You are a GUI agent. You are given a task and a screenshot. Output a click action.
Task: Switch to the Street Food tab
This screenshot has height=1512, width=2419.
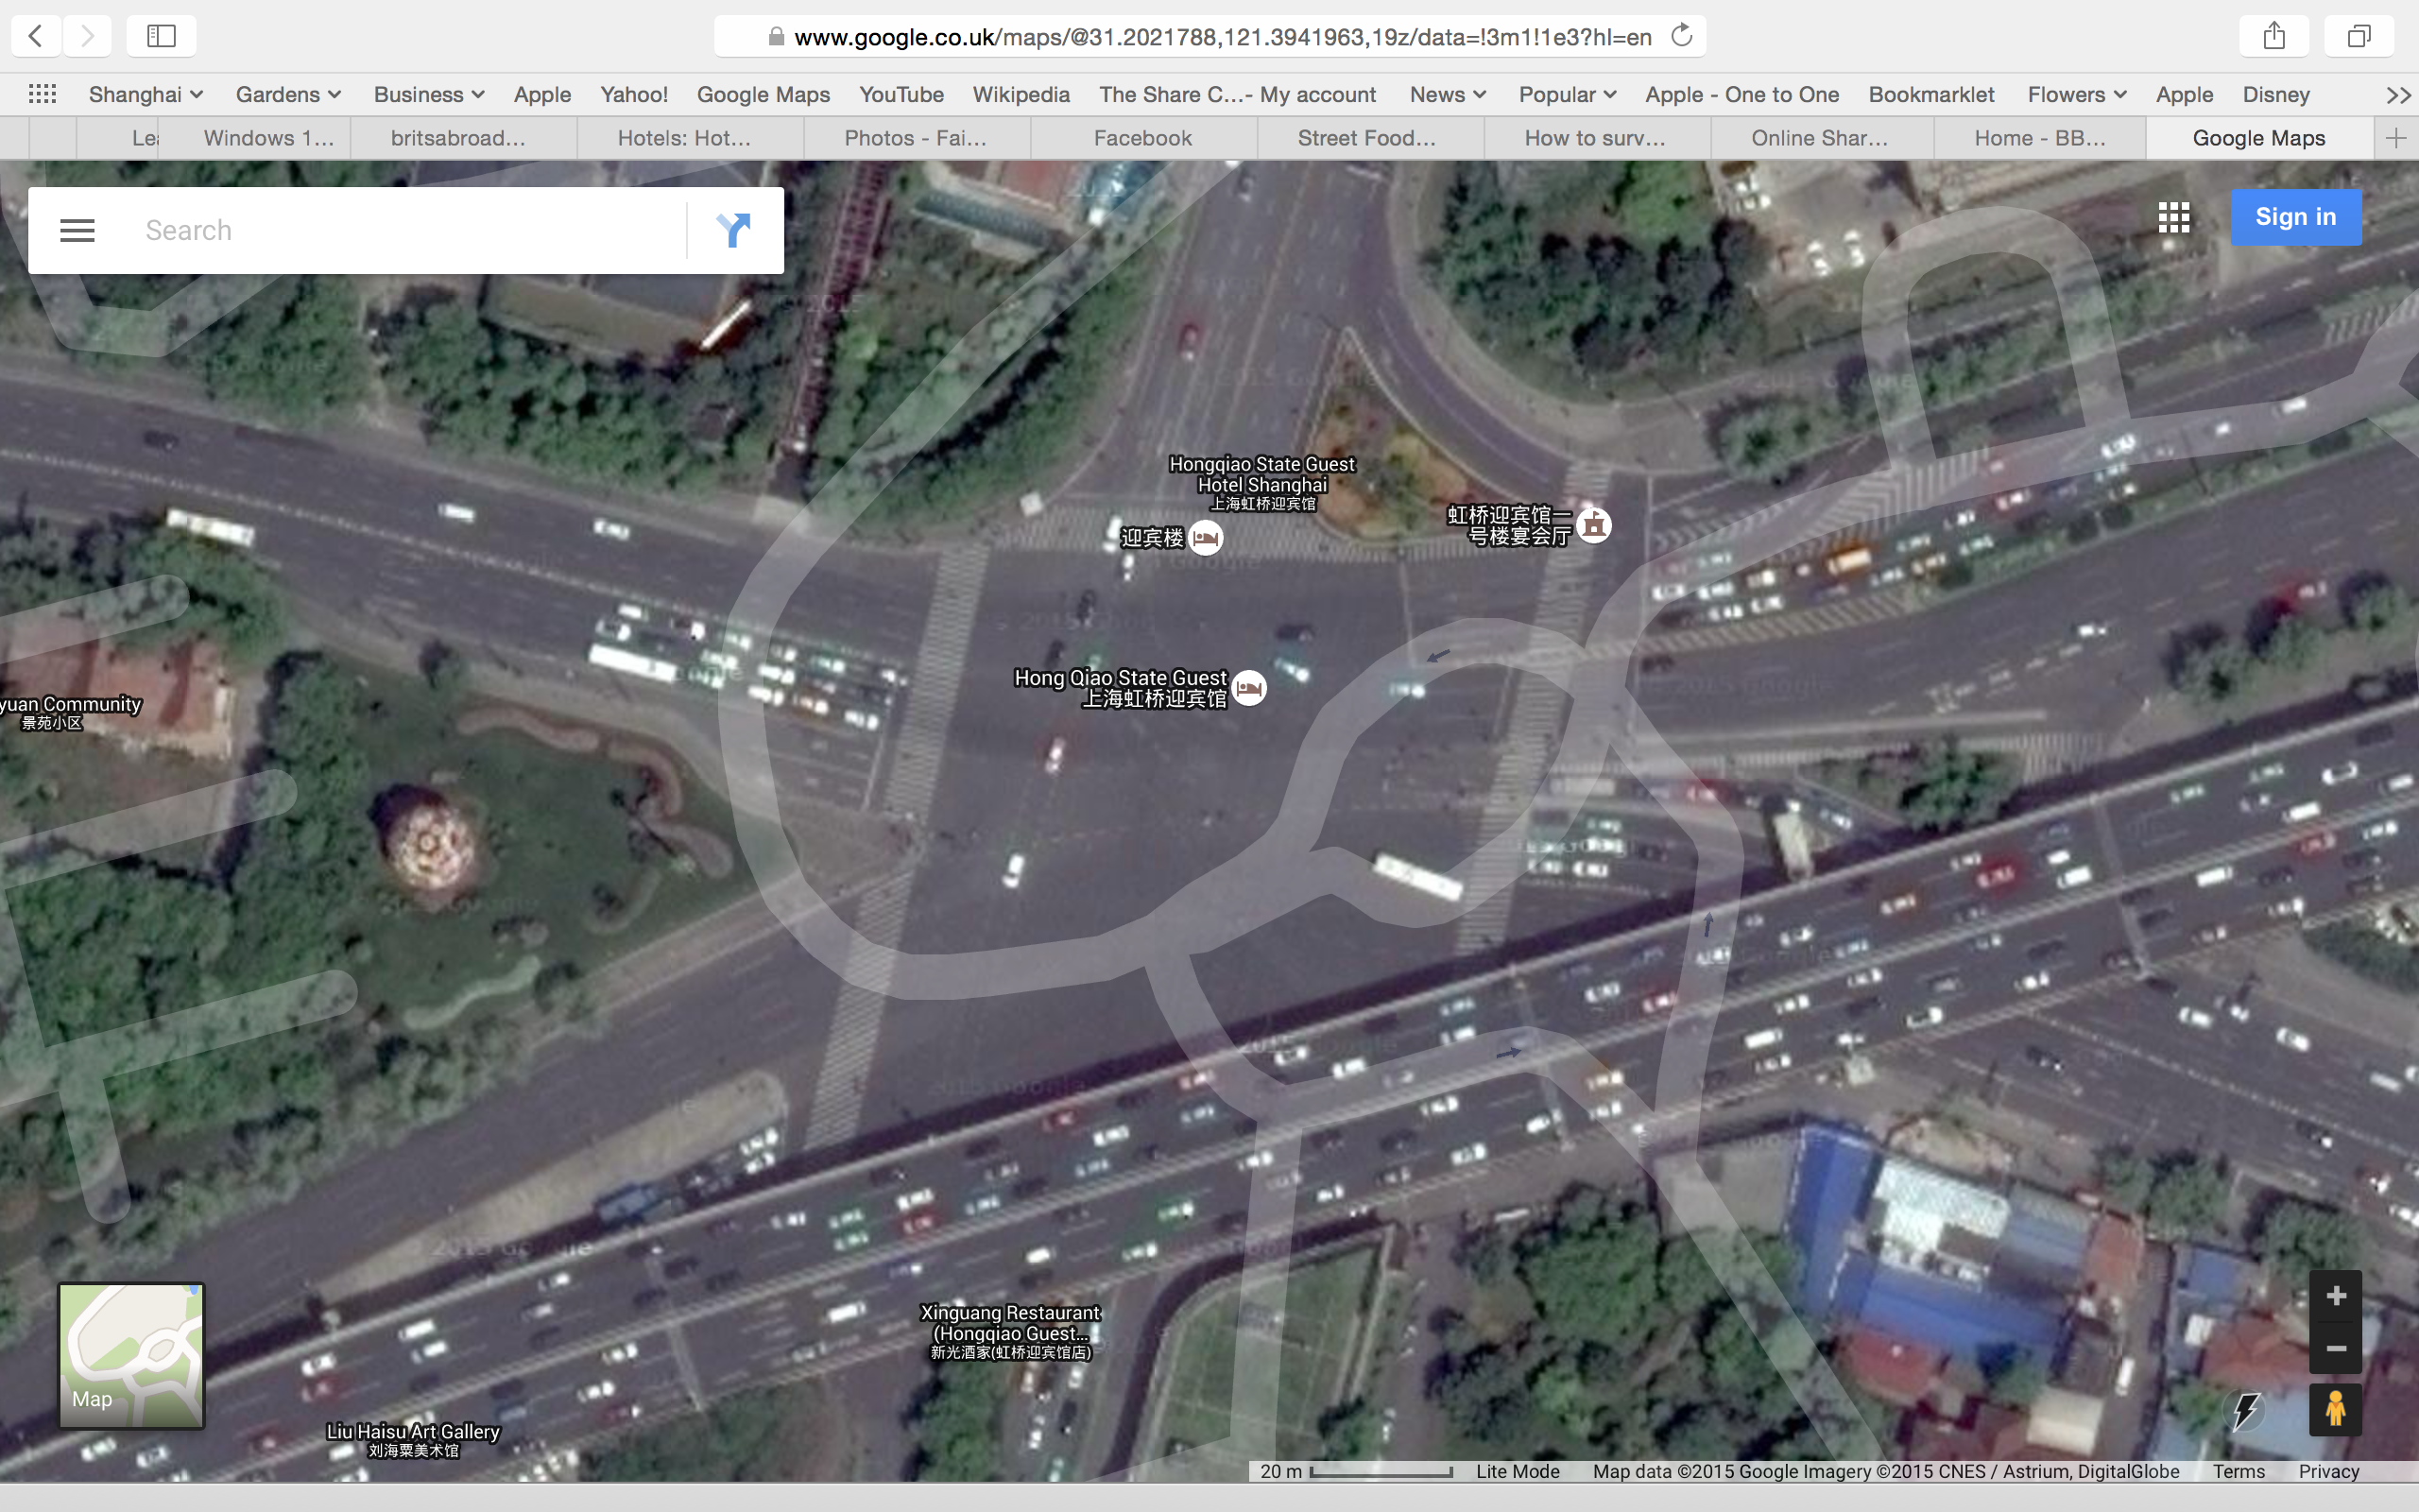click(x=1366, y=138)
